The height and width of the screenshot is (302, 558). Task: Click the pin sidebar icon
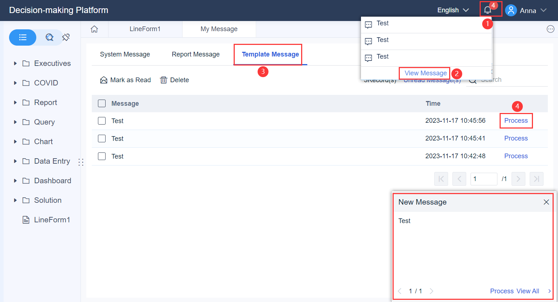point(66,37)
